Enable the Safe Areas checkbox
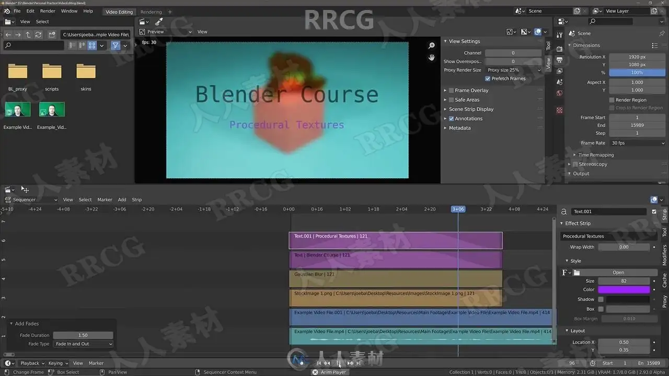Screen dimensions: 669x376 click(452, 100)
